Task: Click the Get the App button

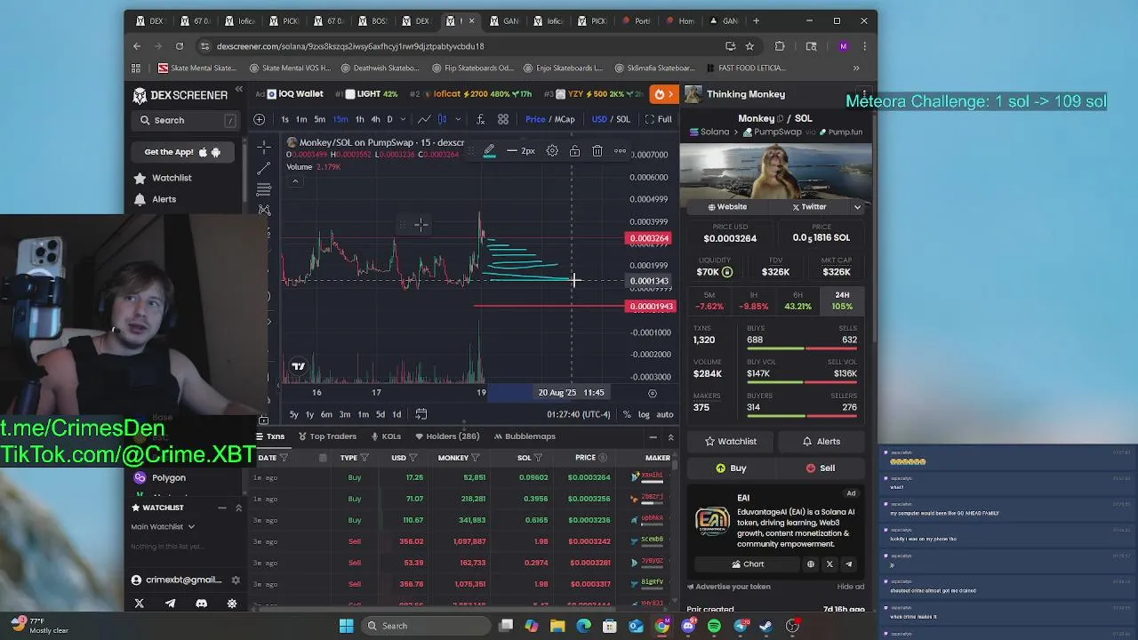Action: pos(182,152)
